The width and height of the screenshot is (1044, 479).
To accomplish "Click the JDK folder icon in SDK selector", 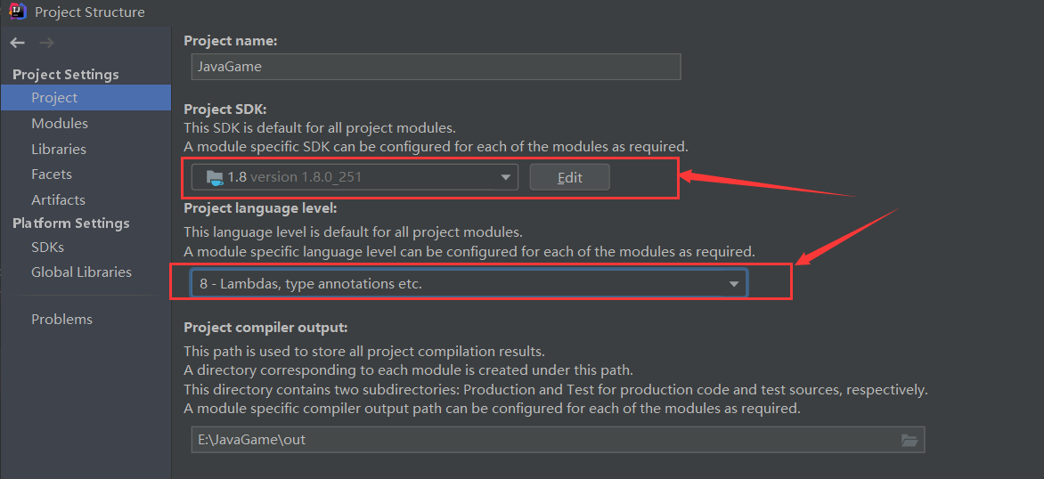I will pyautogui.click(x=215, y=178).
